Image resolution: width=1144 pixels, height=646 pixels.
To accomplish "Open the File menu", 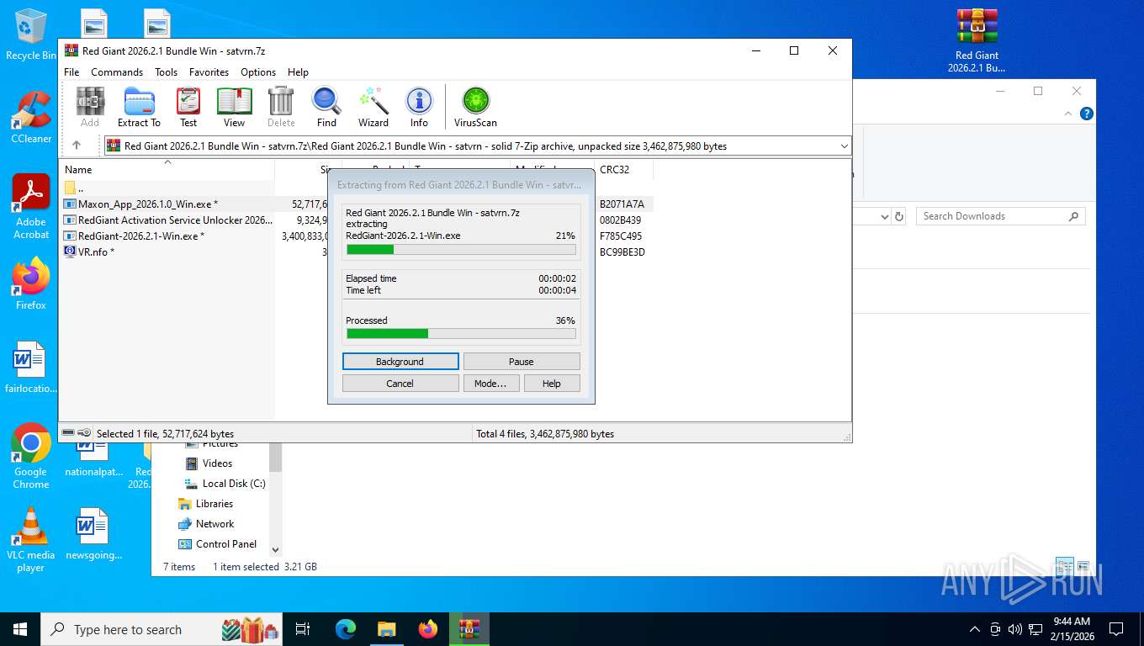I will 72,72.
